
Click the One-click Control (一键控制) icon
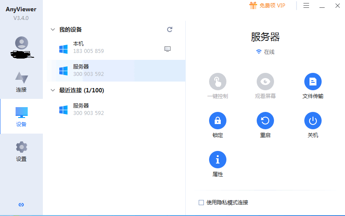click(217, 82)
